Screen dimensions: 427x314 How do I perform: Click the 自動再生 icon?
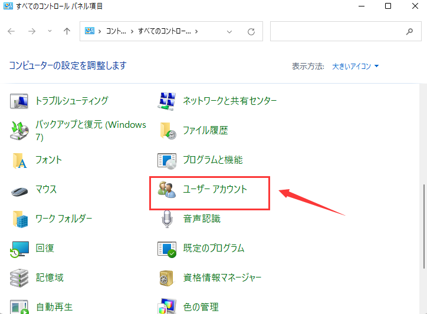pos(19,307)
